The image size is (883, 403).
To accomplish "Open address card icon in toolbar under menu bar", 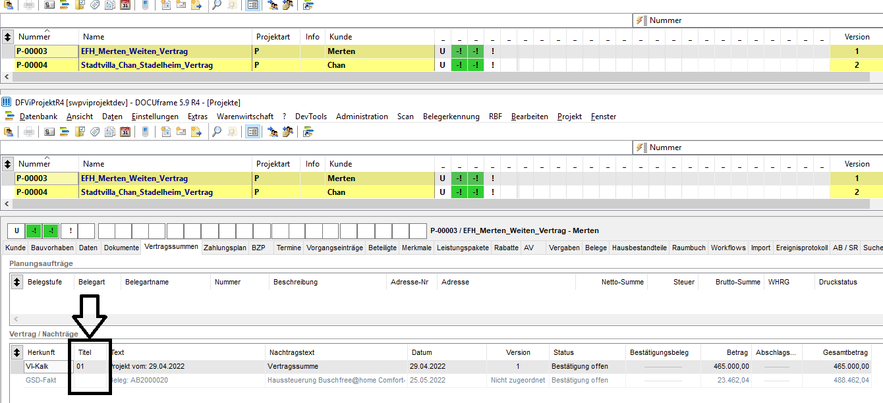I will click(x=49, y=132).
